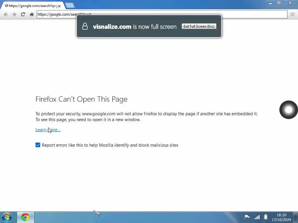Click the Show desktop strip
Image resolution: width=298 pixels, height=223 pixels.
pyautogui.click(x=296, y=217)
